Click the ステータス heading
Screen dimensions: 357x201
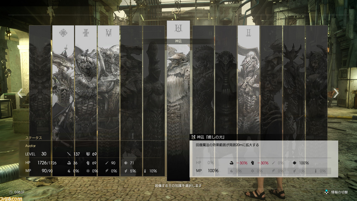coord(33,138)
